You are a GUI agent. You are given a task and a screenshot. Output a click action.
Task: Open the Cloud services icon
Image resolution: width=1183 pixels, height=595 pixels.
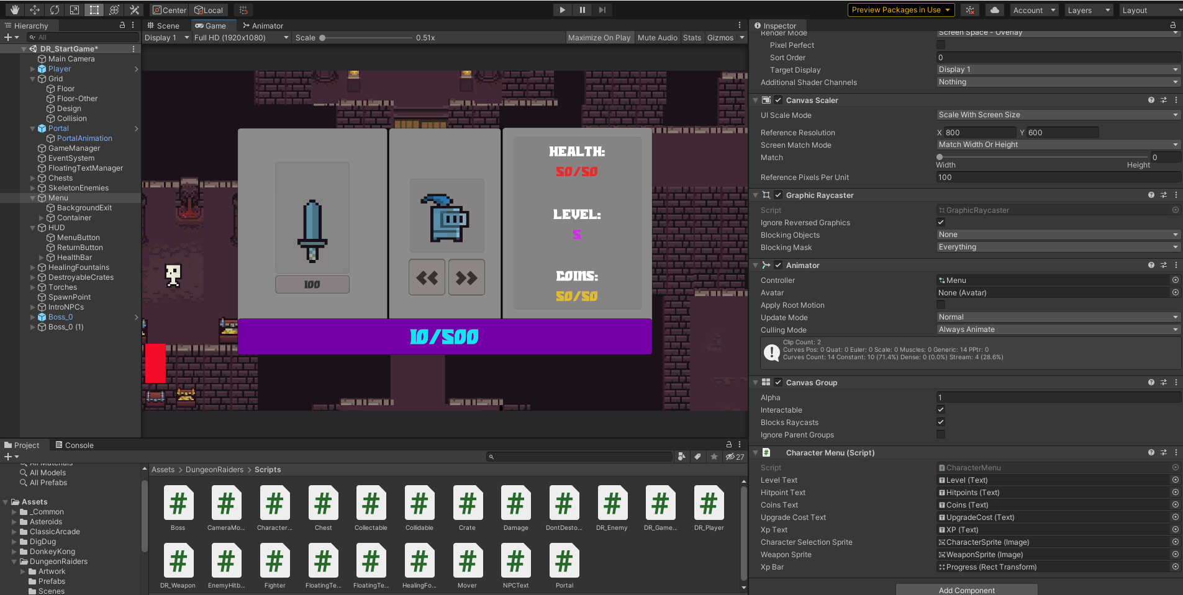(995, 10)
